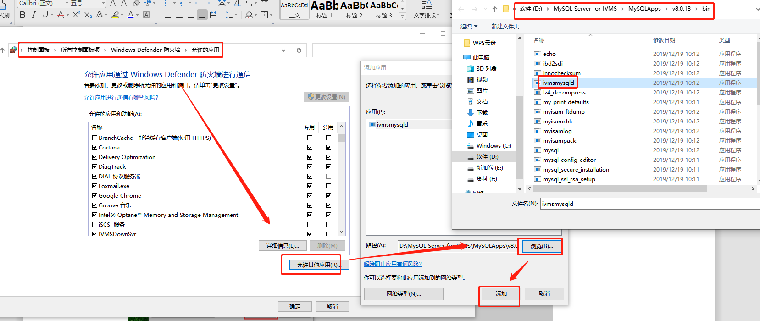Click 添加 to add the application
Viewport: 760px width, 321px height.
pos(501,294)
